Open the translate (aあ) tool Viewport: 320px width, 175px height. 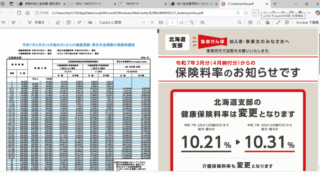90,22
